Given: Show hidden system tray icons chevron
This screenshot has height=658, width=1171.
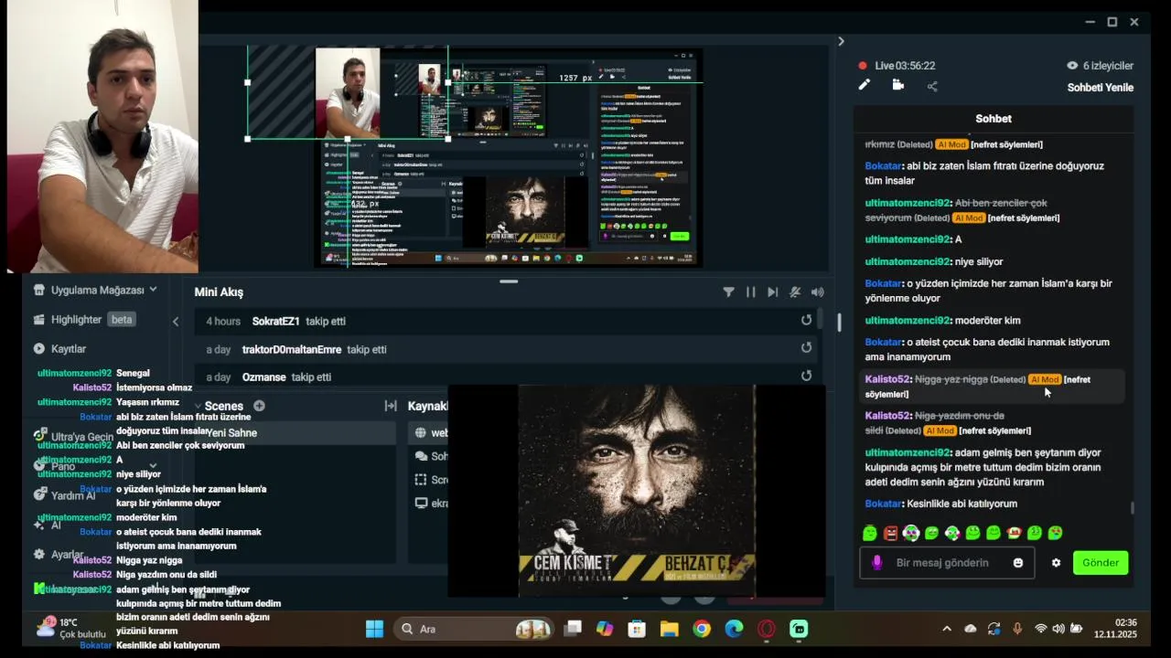Looking at the screenshot, I should (947, 629).
